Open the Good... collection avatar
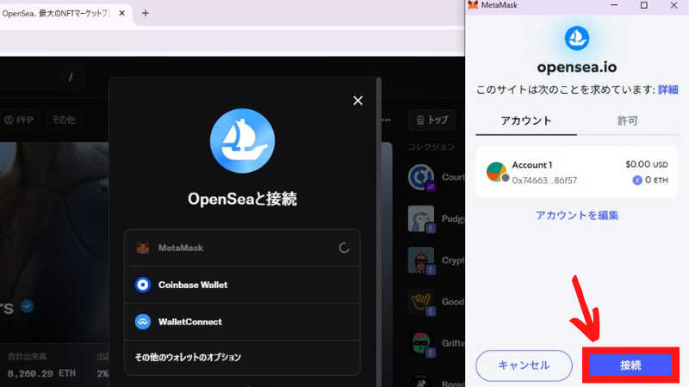This screenshot has width=689, height=387. (x=421, y=302)
